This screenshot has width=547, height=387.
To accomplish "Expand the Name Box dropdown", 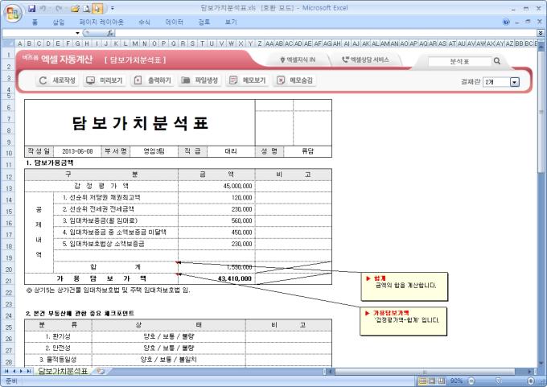I will (77, 33).
